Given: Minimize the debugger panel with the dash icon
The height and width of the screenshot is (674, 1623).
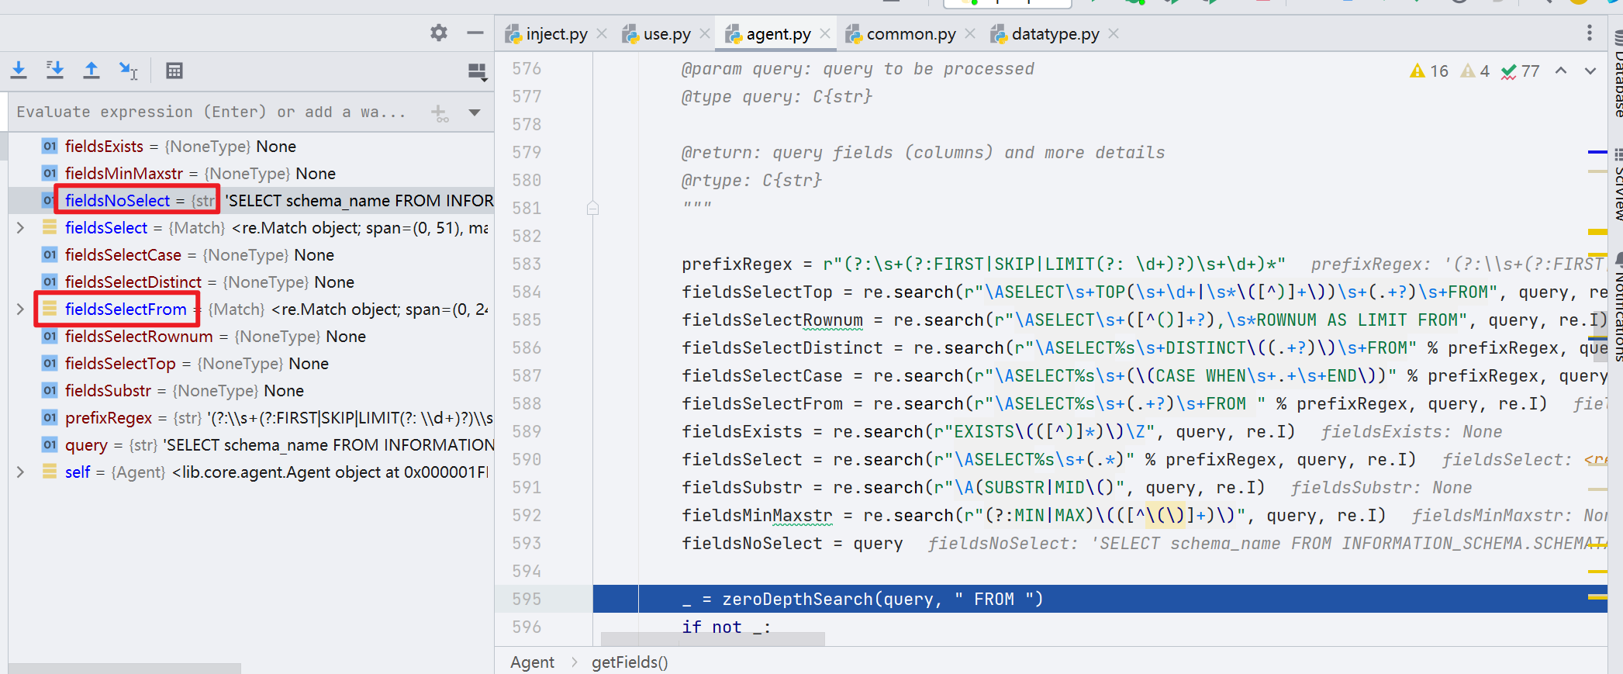Looking at the screenshot, I should (x=475, y=33).
